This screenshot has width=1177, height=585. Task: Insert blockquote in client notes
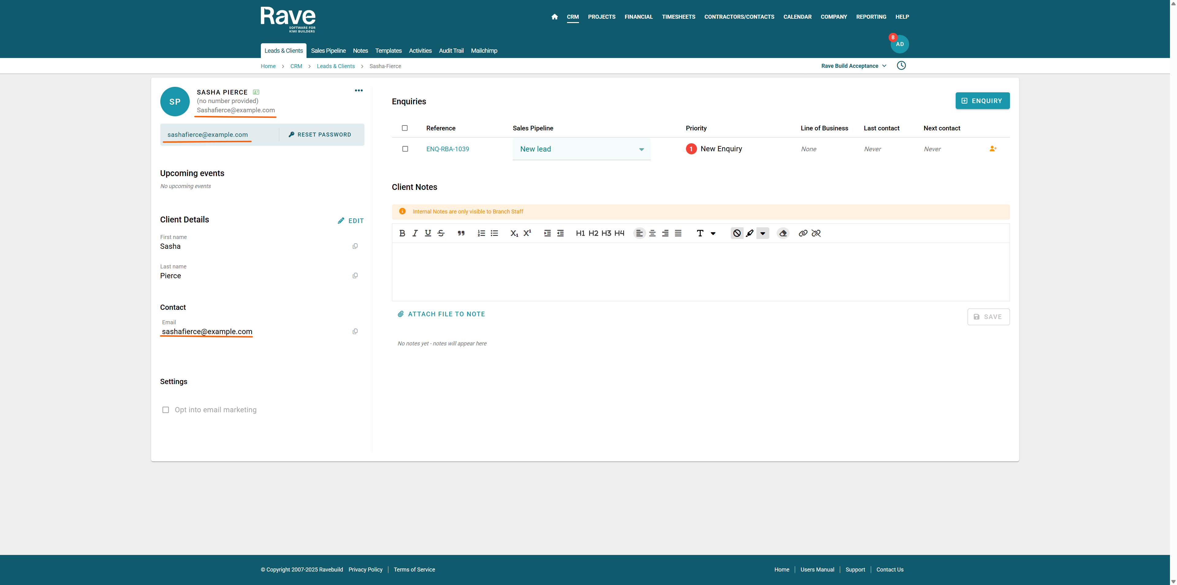pos(461,233)
